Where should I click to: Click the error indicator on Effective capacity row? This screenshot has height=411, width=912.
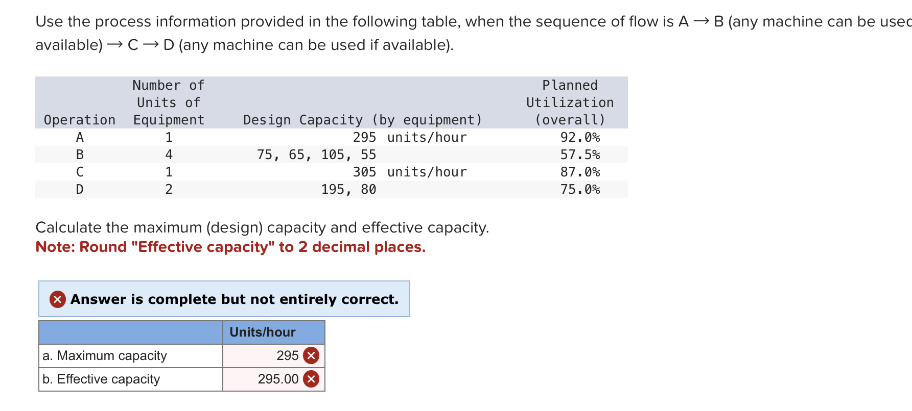tap(312, 379)
